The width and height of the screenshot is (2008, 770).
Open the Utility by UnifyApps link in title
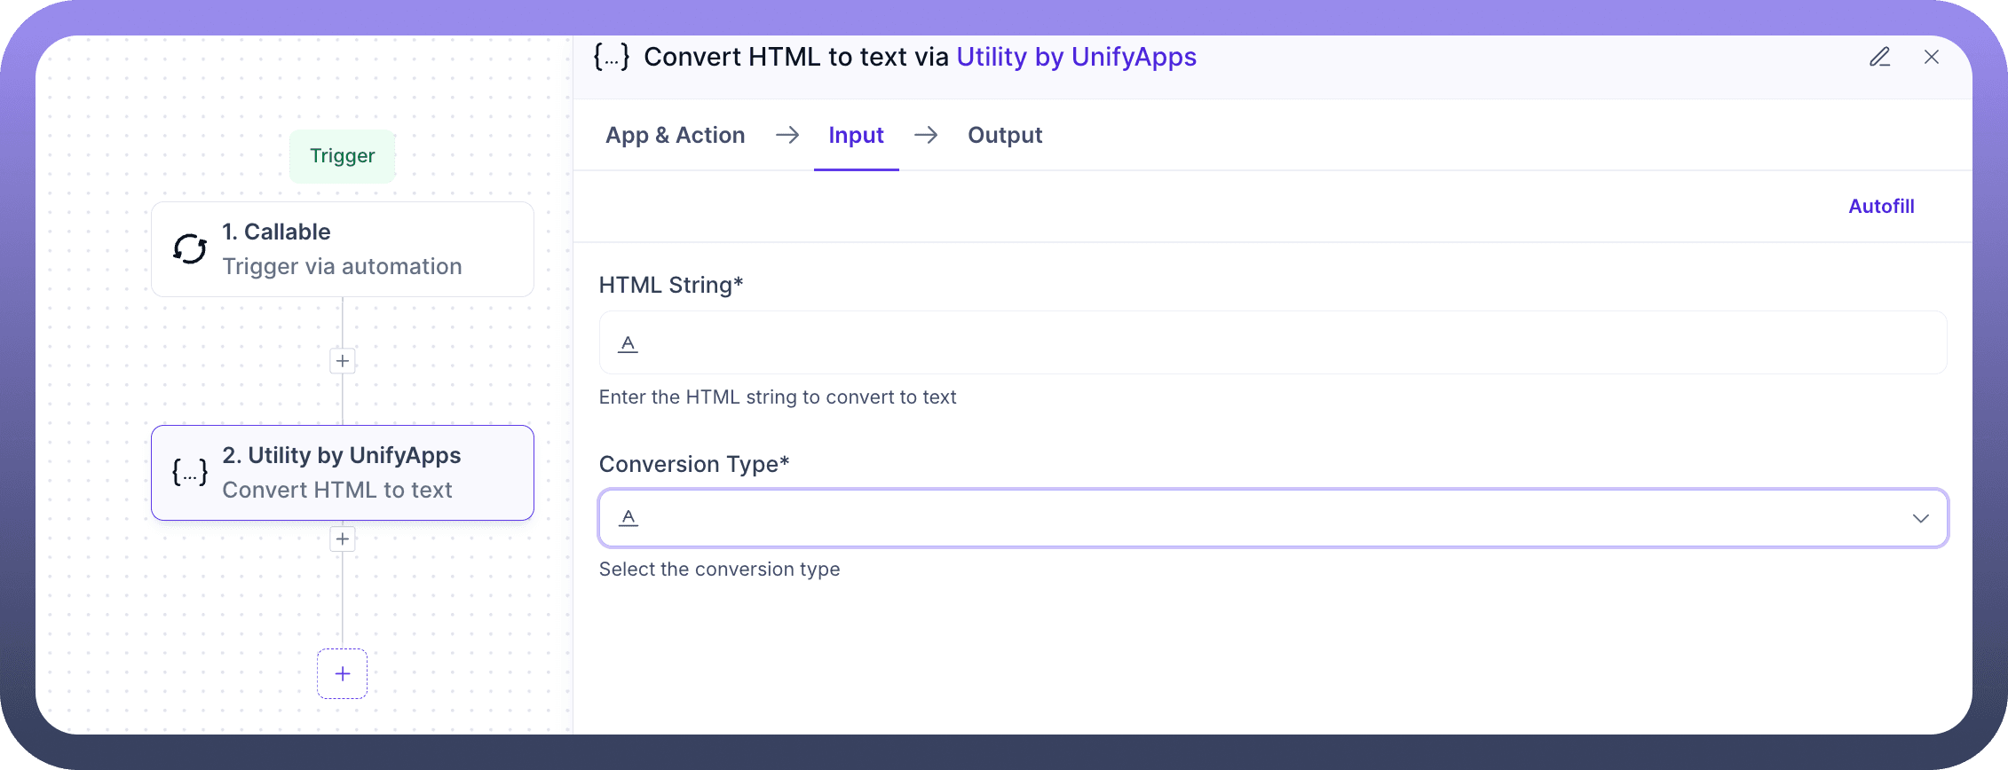tap(1076, 58)
